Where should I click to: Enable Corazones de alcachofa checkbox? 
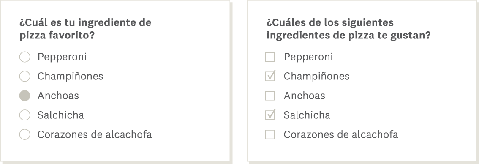pyautogui.click(x=270, y=134)
